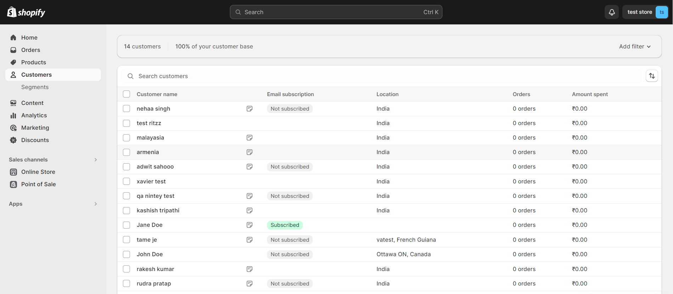Check the box for armenia
Screen dimensions: 673x294
[126, 152]
